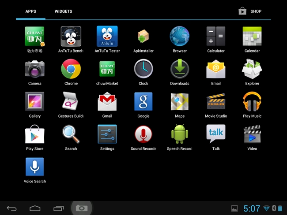Tap the battery status icon
The height and width of the screenshot is (215, 287).
point(280,208)
